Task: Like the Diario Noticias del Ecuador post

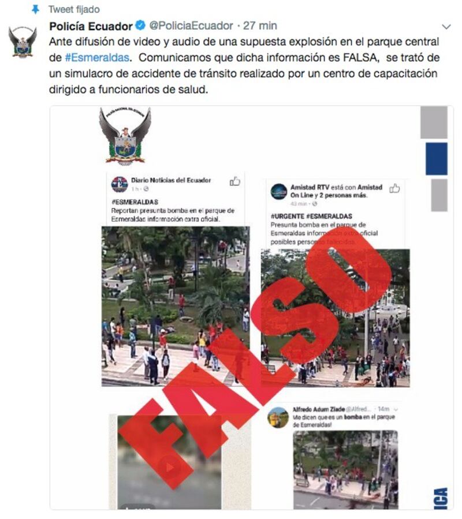Action: 235,181
